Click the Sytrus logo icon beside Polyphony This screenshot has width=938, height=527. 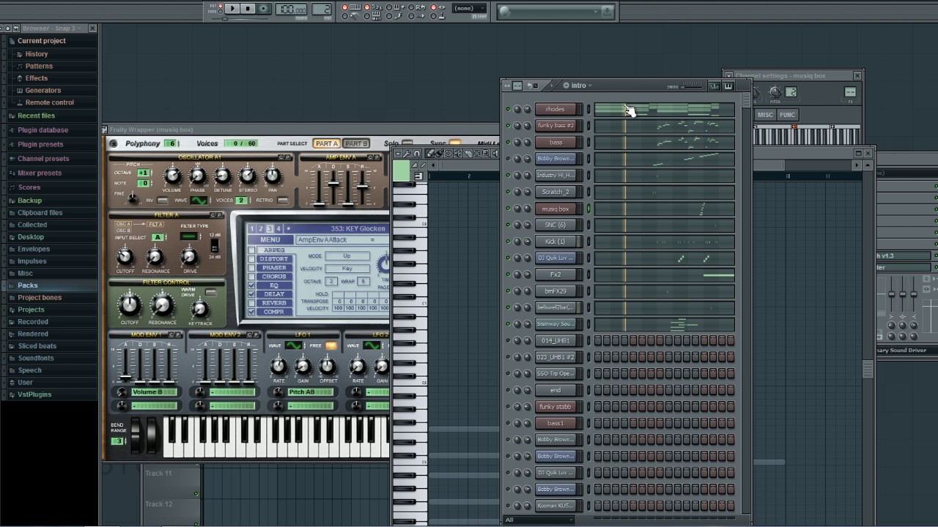(x=113, y=143)
